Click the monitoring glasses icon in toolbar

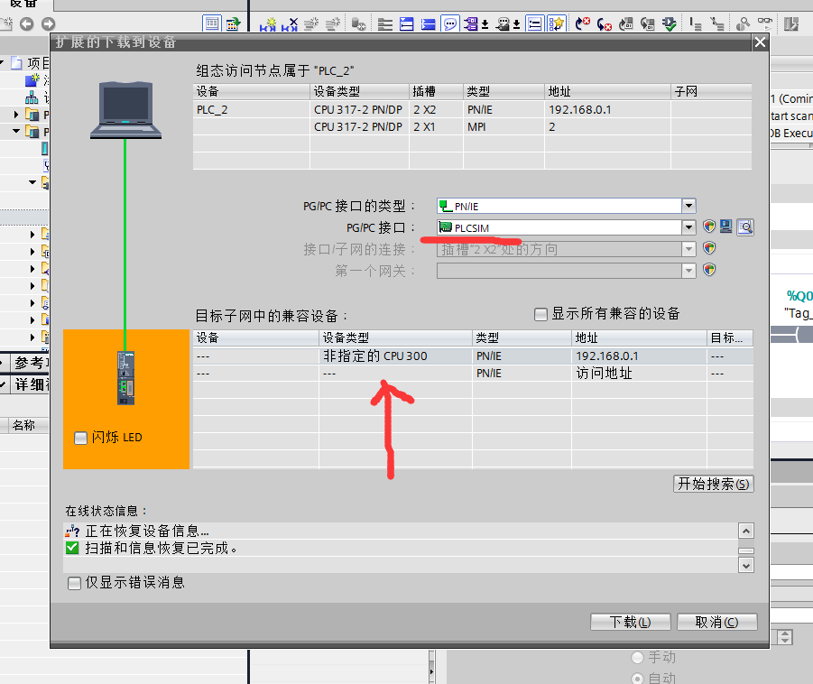click(765, 23)
